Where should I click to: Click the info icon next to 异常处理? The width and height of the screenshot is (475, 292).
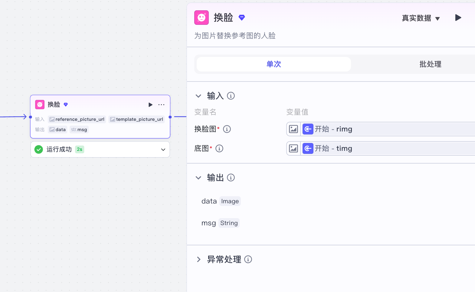tap(248, 260)
